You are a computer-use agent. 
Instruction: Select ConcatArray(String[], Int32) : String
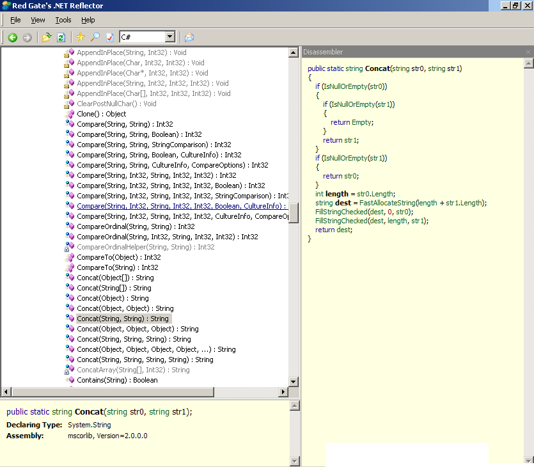tap(133, 370)
